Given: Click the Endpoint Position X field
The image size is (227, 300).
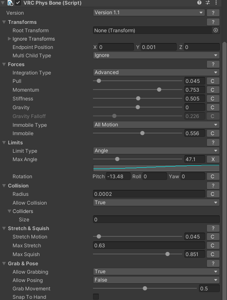Looking at the screenshot, I should point(116,47).
